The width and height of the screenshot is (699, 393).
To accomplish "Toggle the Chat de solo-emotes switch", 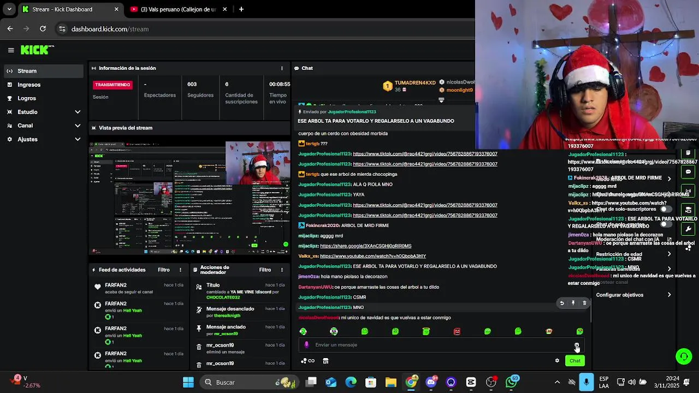I will [665, 224].
